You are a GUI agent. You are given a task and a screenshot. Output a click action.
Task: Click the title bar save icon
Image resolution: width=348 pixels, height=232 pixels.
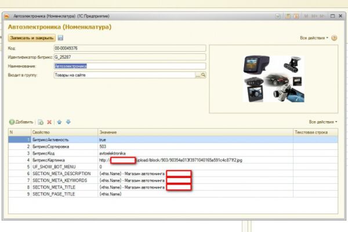tap(278, 16)
